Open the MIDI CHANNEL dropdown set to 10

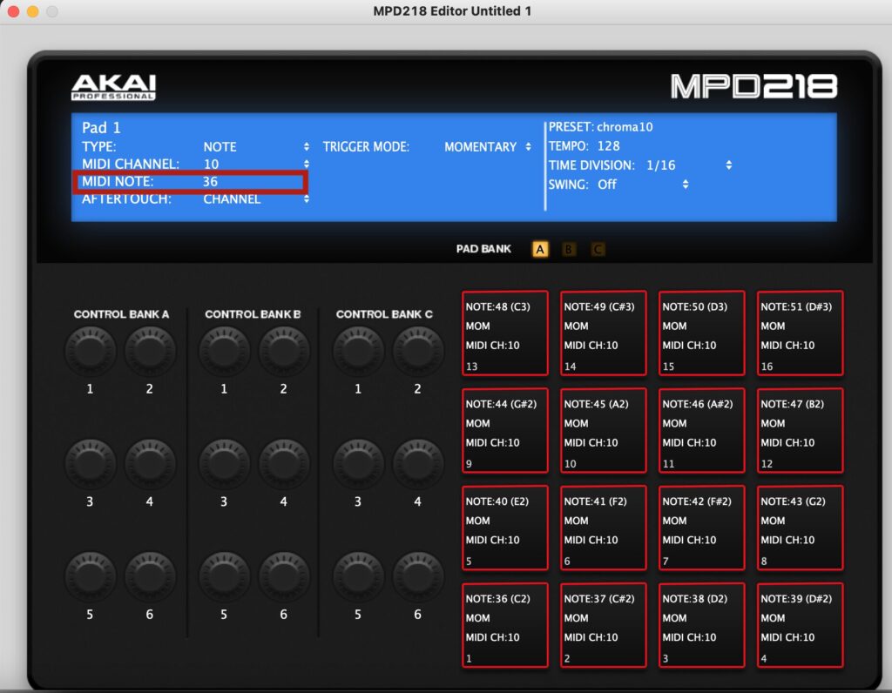click(256, 164)
